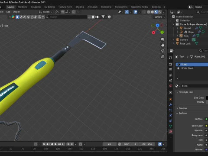
Task: Switch to the UV Editing workspace tab
Action: coord(49,7)
